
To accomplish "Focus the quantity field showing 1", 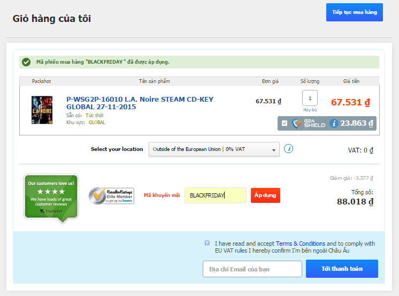I will tap(310, 98).
